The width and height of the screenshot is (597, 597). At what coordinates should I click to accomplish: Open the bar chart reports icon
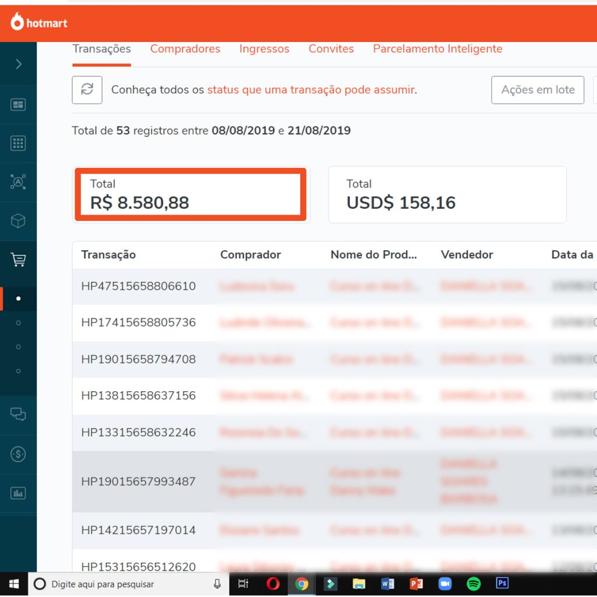(18, 493)
